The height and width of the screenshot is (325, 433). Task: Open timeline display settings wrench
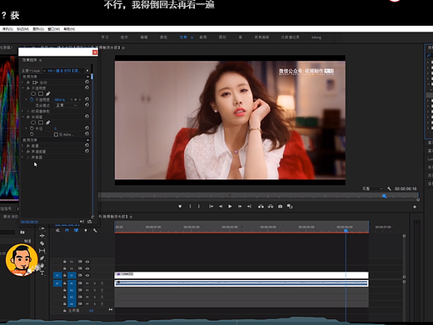[x=95, y=230]
